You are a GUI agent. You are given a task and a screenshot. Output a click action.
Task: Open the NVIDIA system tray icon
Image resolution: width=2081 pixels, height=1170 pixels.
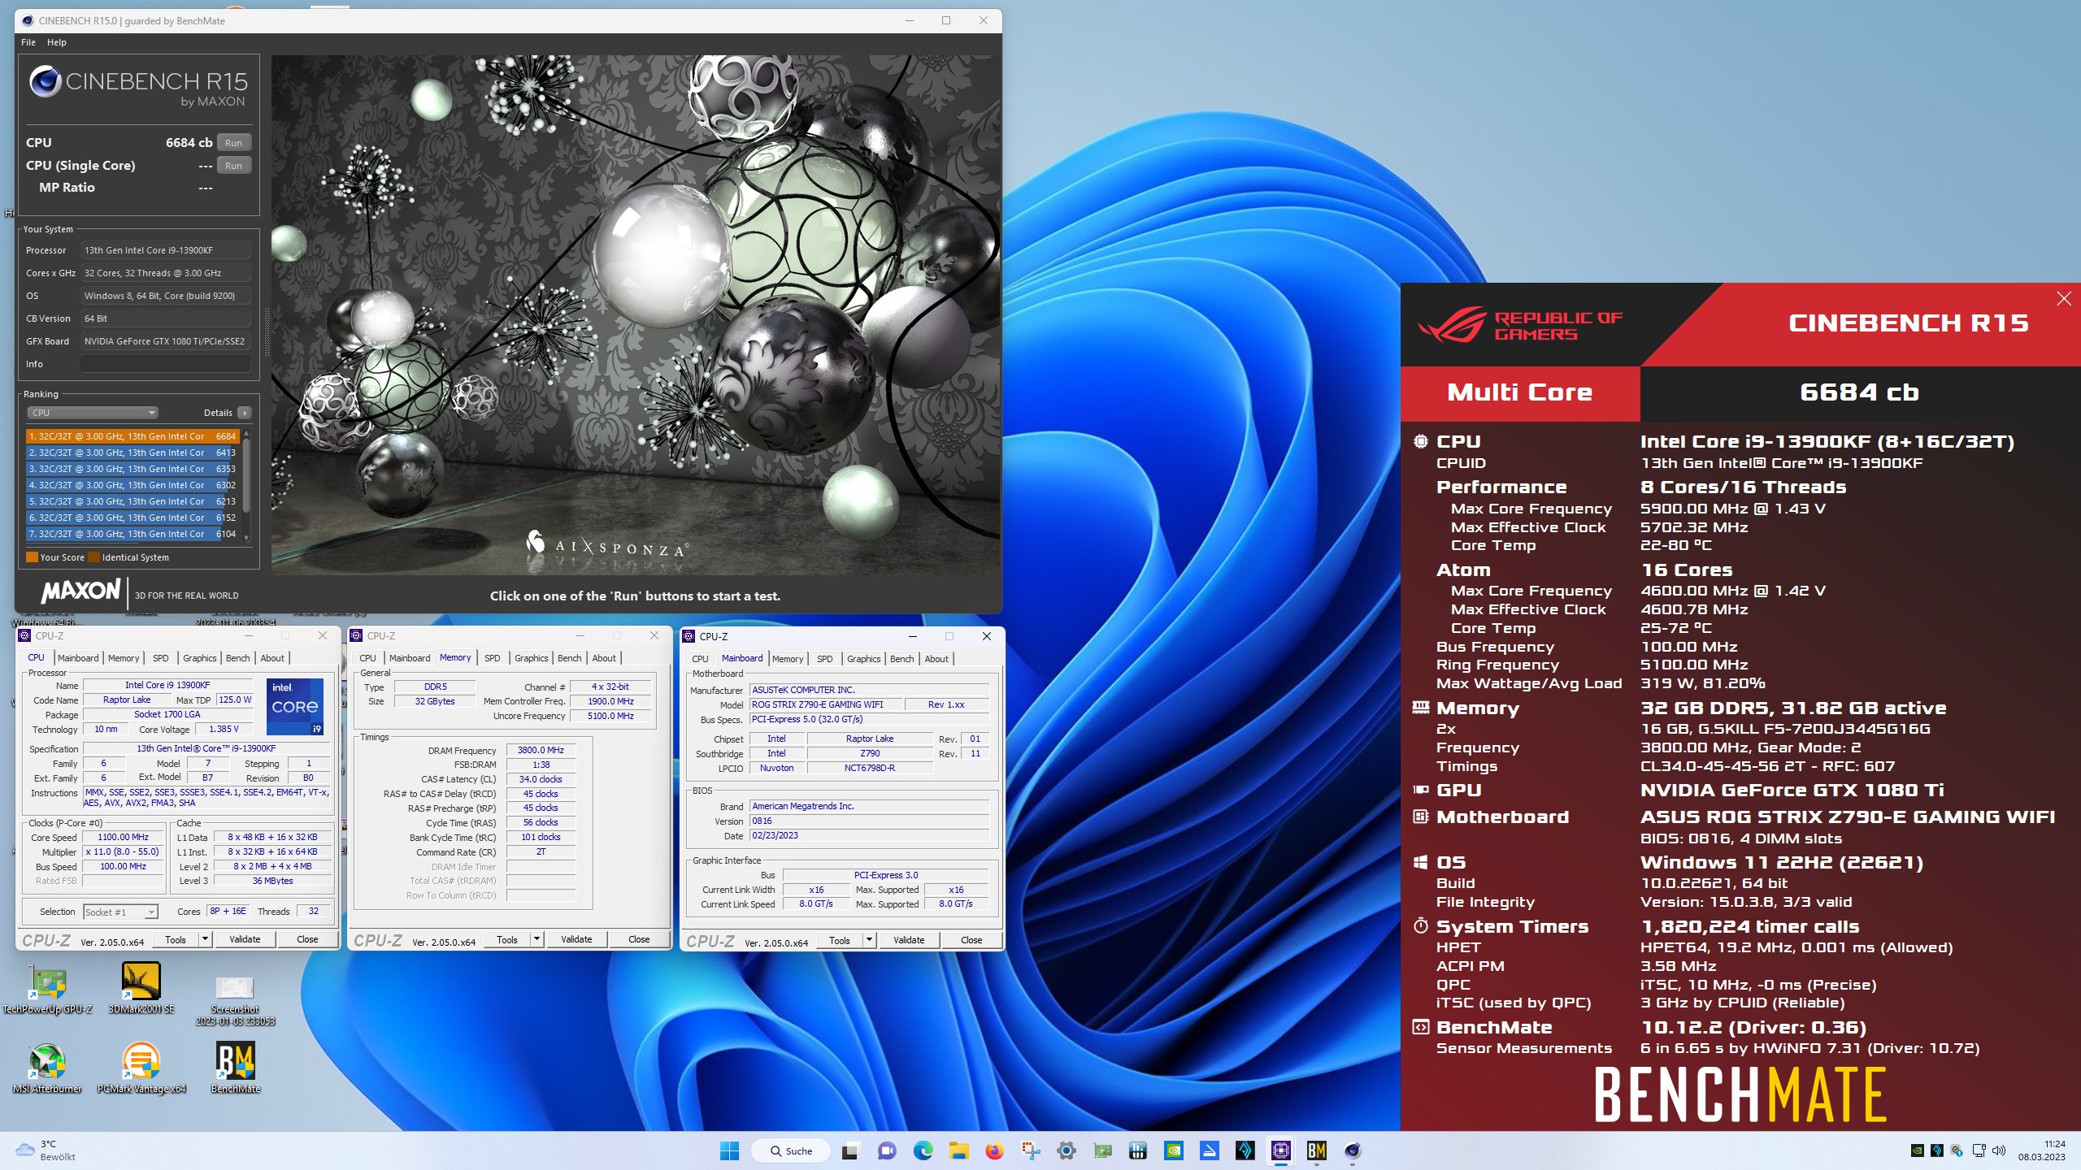coord(1917,1150)
